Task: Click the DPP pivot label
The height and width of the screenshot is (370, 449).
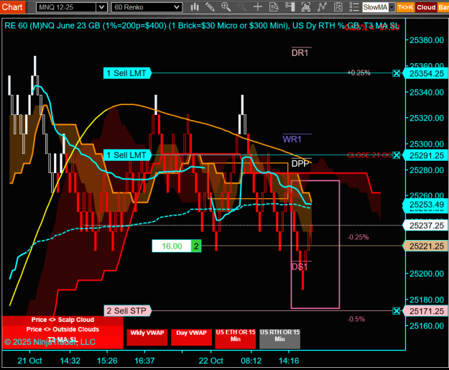Action: point(300,164)
